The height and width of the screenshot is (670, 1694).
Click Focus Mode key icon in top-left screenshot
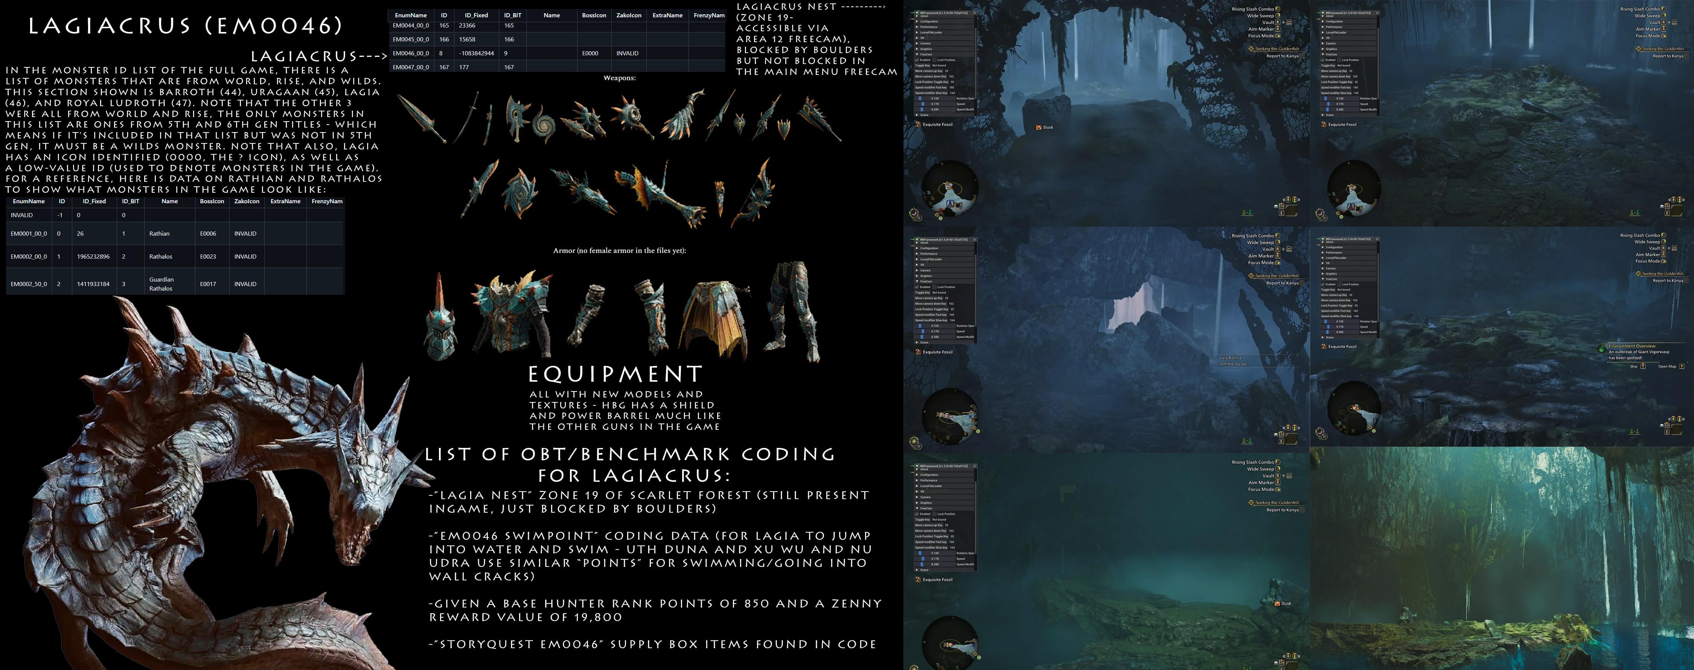click(1278, 35)
